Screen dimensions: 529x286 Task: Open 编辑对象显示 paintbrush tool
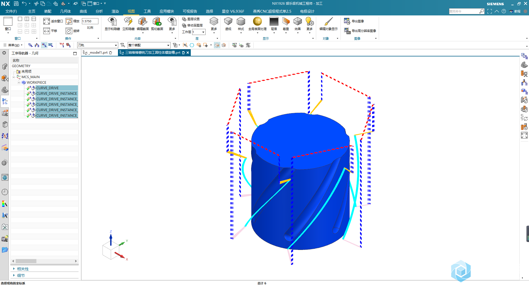click(328, 23)
